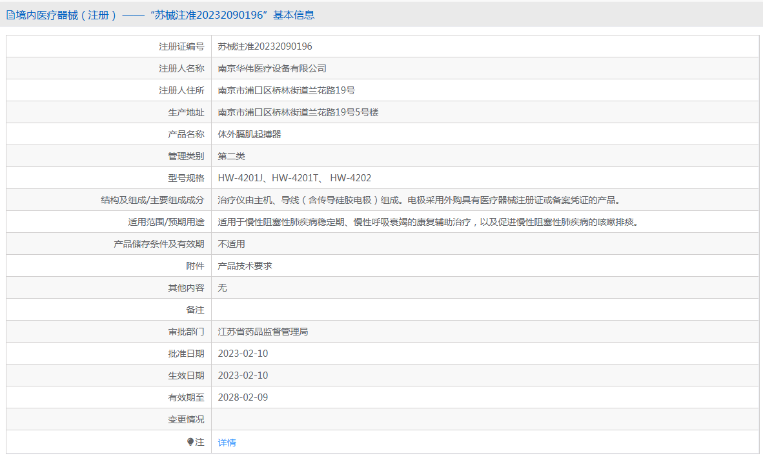Click the 附件 label cell

(109, 266)
